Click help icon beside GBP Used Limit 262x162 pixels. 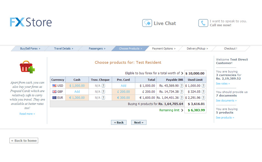point(203,92)
